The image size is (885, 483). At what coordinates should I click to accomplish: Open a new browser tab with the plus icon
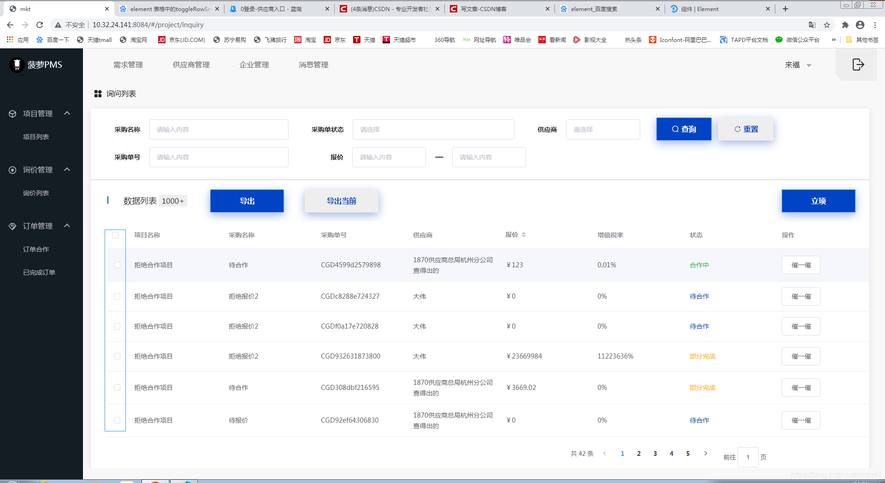tap(785, 9)
